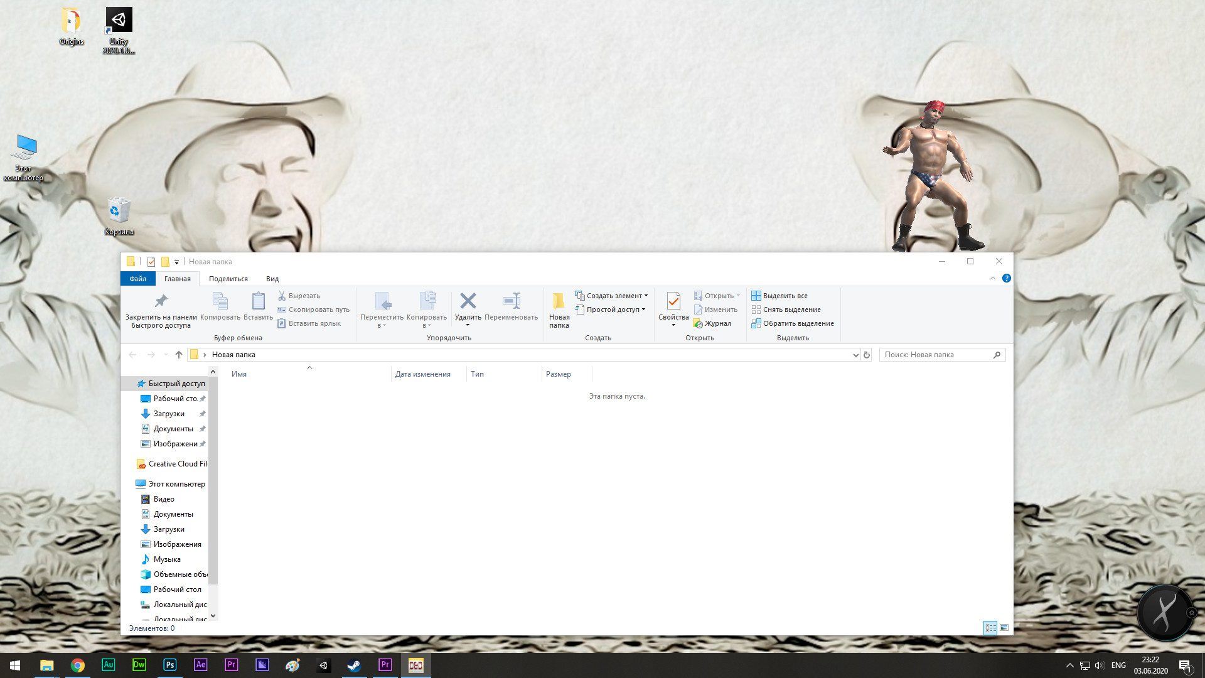Collapse the ribbon with the chevron arrow
The width and height of the screenshot is (1205, 678).
tap(992, 278)
